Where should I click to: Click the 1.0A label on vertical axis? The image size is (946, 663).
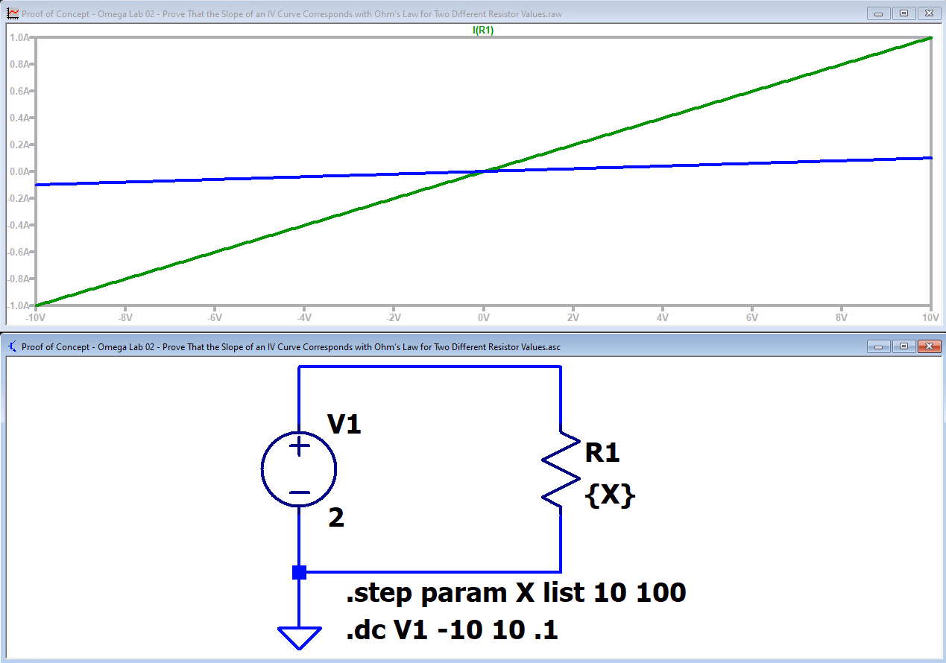[x=18, y=37]
